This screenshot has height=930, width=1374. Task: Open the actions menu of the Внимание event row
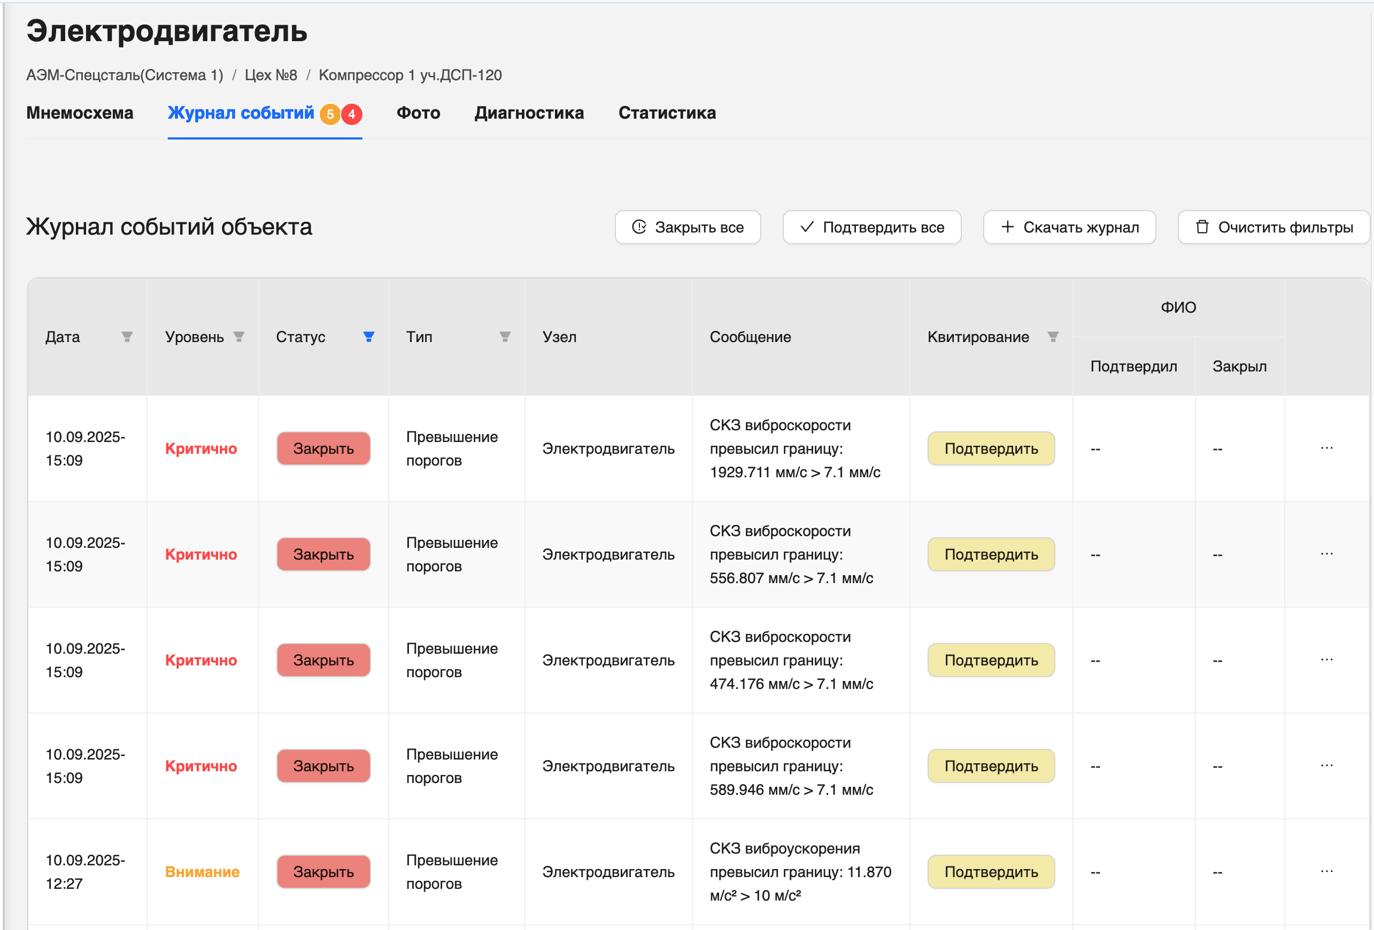click(1327, 871)
